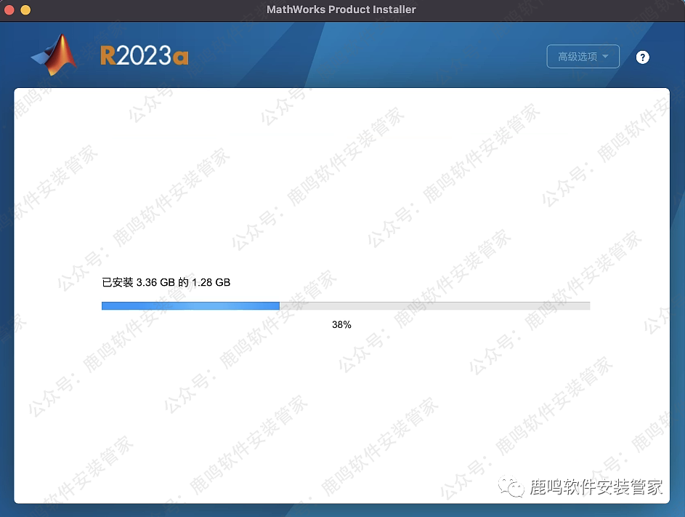Click the MathWorks Product Installer title text
This screenshot has width=685, height=517.
[341, 9]
